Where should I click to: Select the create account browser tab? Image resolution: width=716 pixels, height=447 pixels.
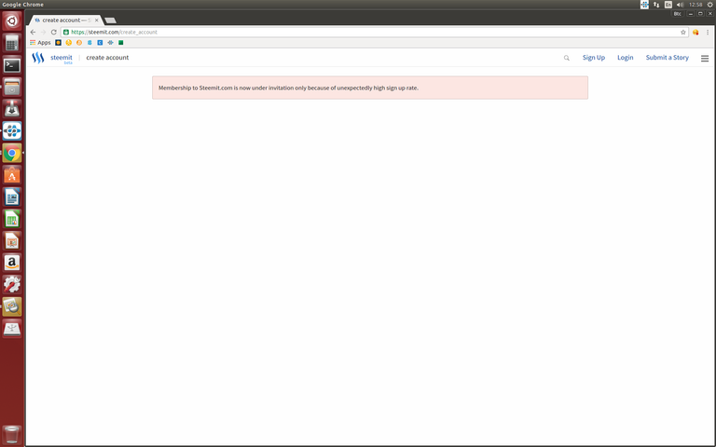click(x=63, y=20)
